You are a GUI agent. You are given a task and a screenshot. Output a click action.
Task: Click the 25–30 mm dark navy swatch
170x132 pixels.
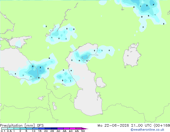tap(54, 128)
